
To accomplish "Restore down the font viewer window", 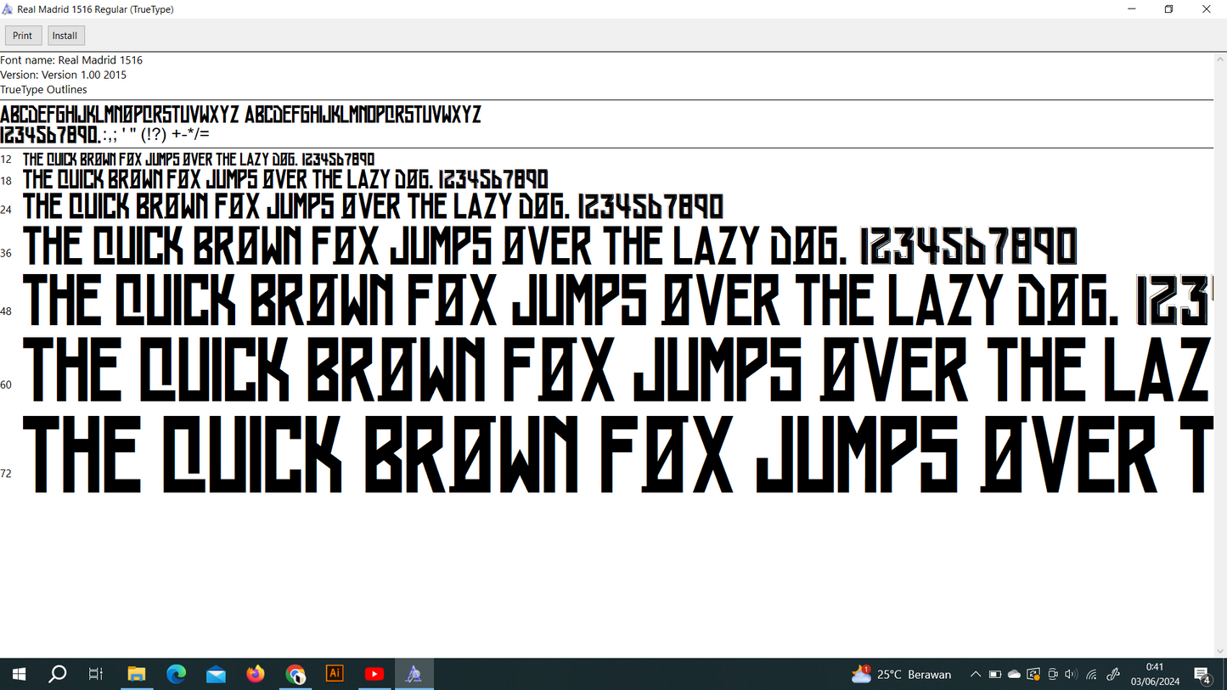I will (x=1169, y=9).
